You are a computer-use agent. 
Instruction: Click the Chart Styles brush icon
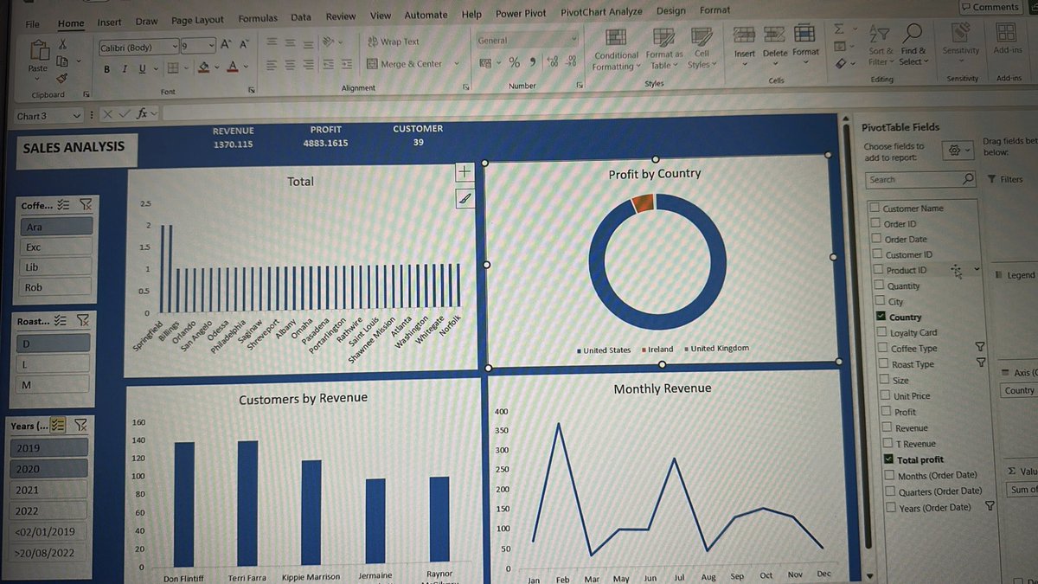pos(465,198)
